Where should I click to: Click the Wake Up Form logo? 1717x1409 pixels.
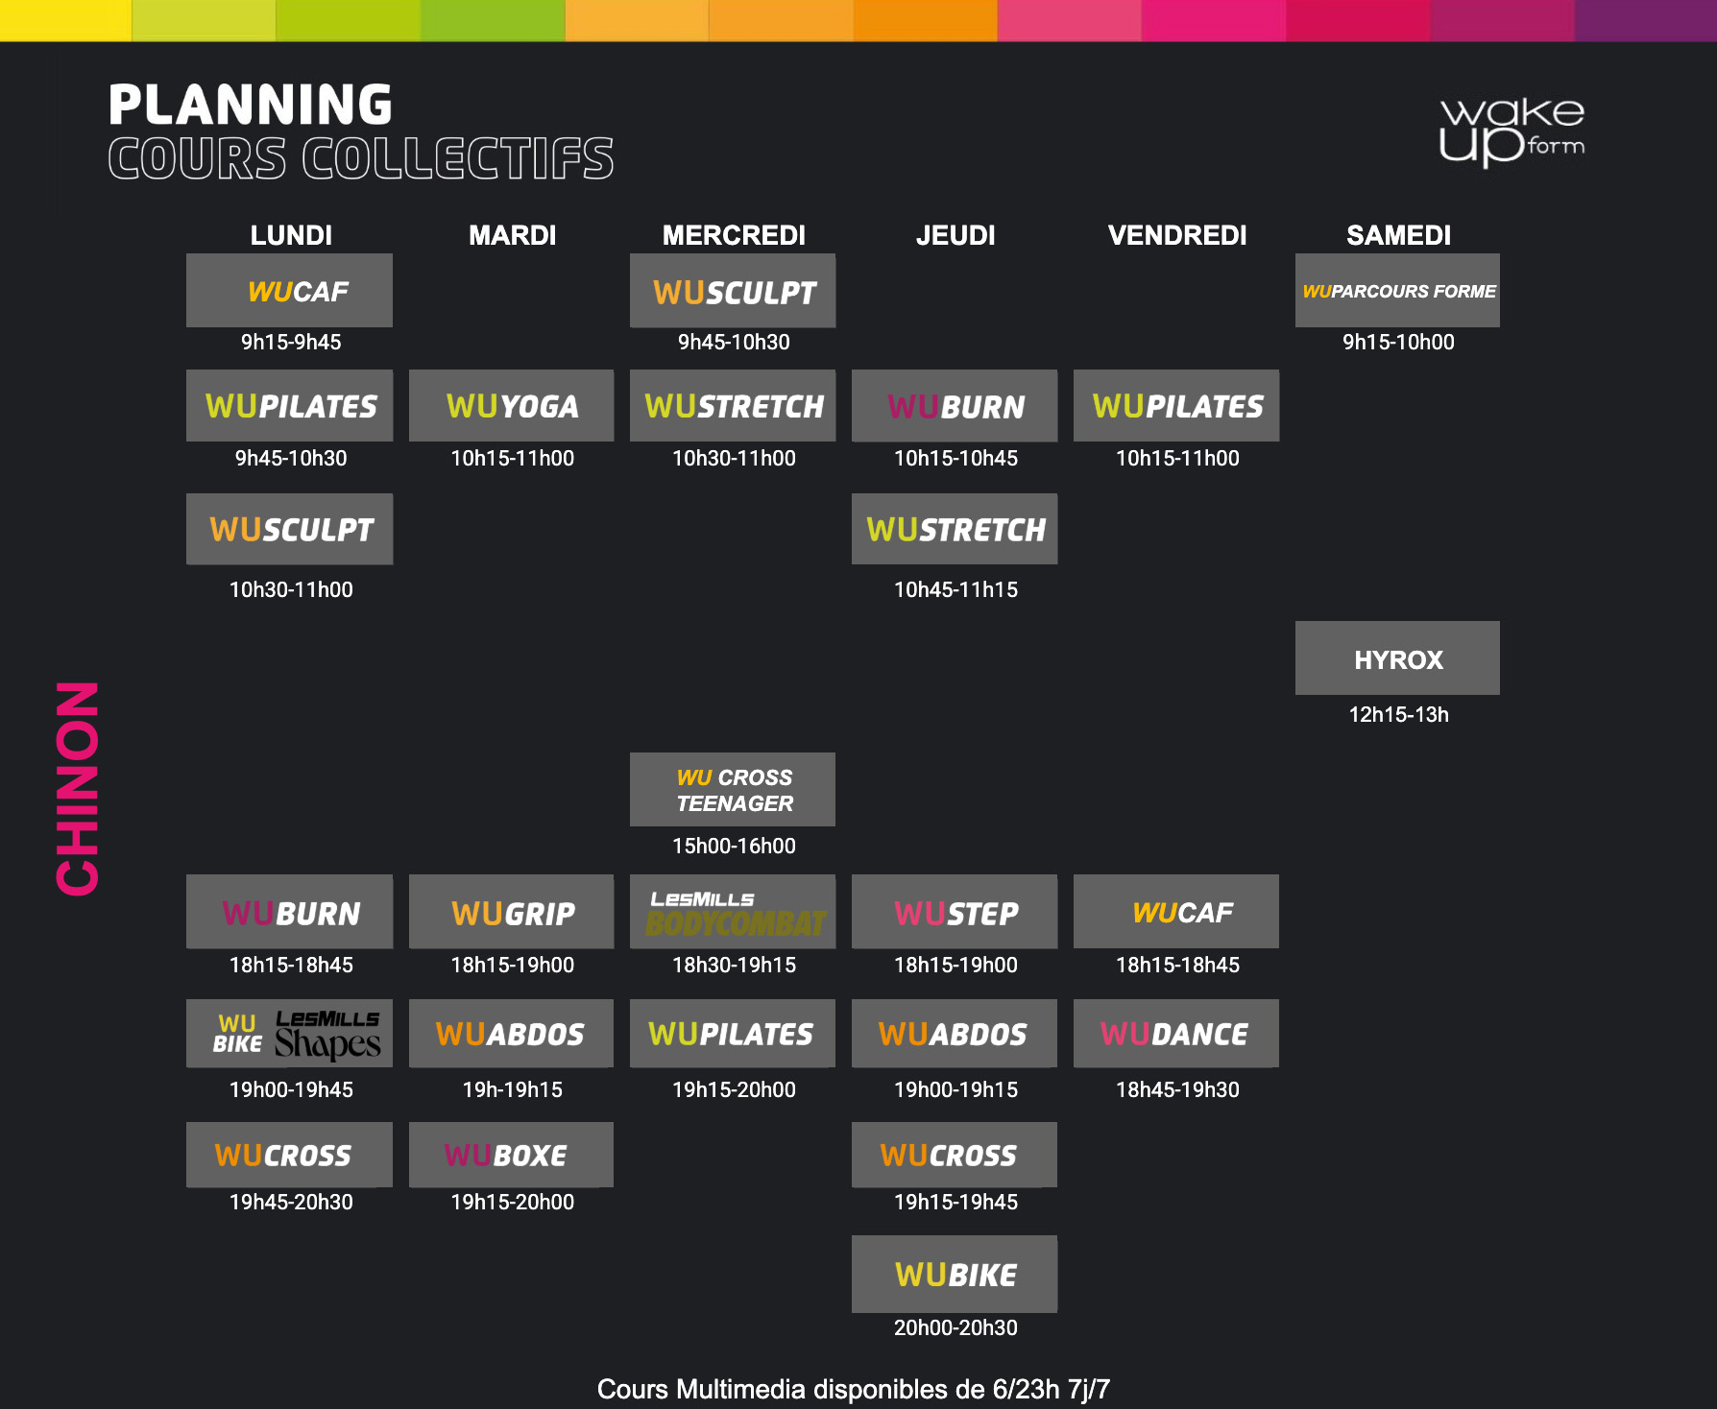(1511, 131)
